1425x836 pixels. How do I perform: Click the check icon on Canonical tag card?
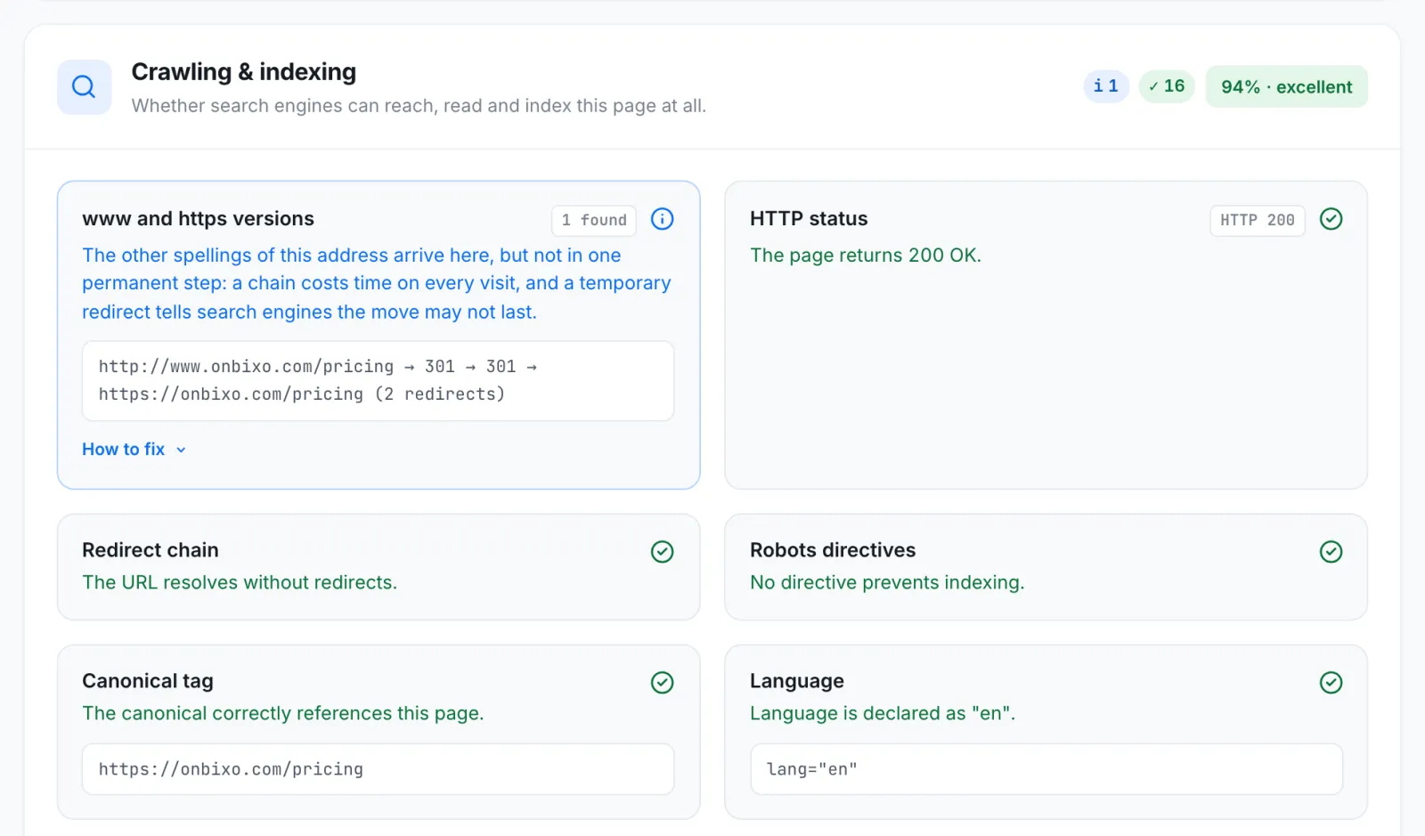[662, 683]
